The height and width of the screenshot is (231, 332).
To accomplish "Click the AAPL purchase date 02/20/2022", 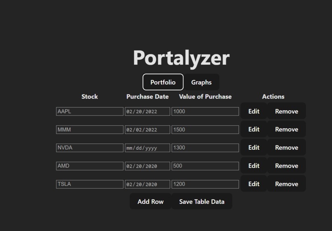I will click(147, 111).
